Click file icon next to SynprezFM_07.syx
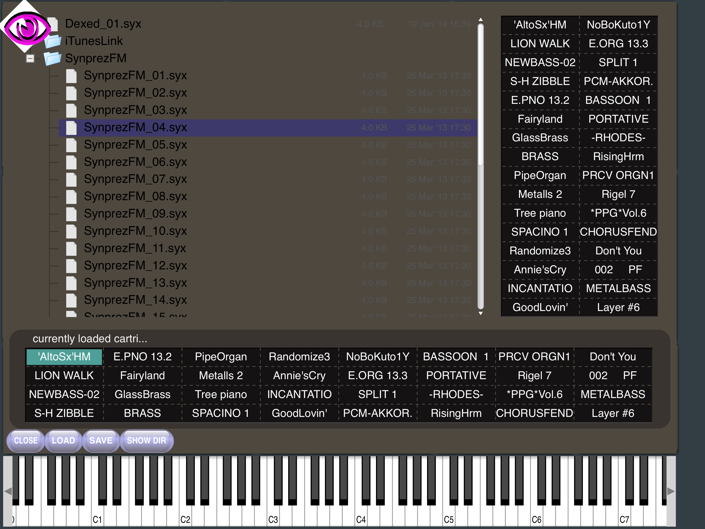 click(x=71, y=179)
